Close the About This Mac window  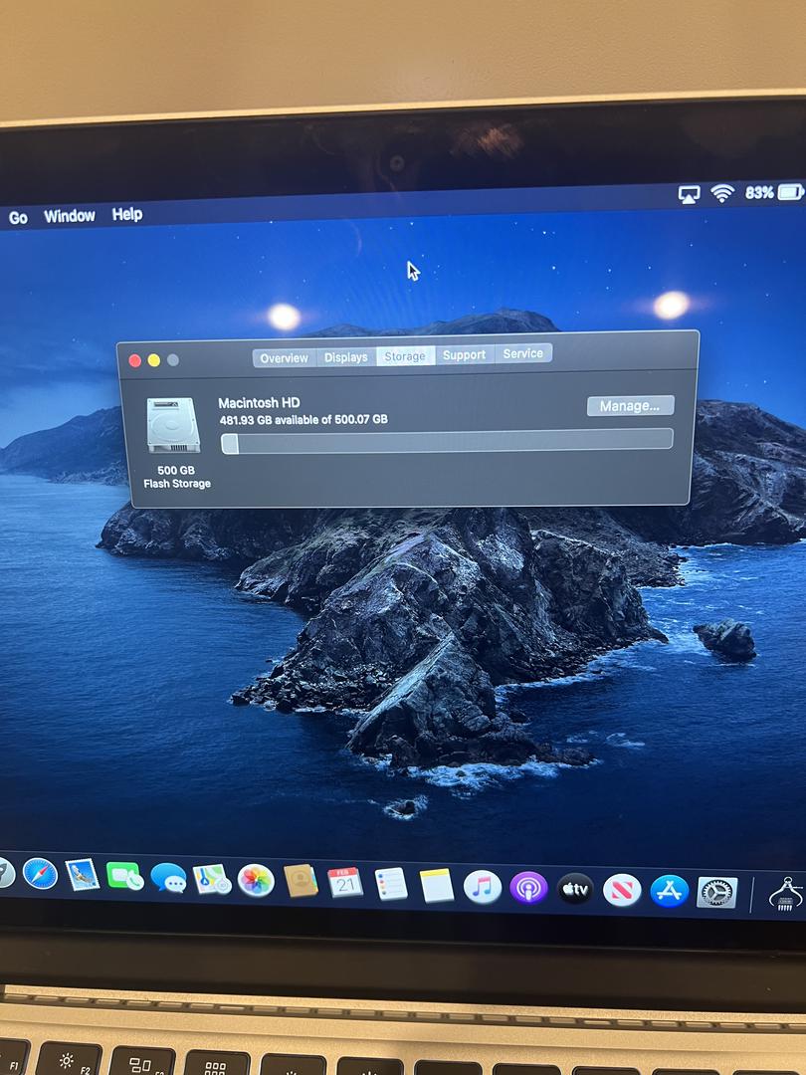pyautogui.click(x=135, y=360)
